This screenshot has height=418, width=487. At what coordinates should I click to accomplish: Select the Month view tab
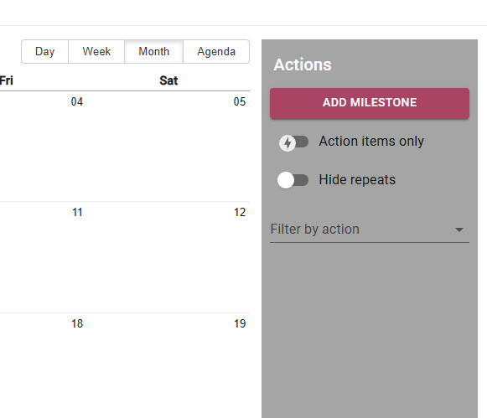pos(153,51)
